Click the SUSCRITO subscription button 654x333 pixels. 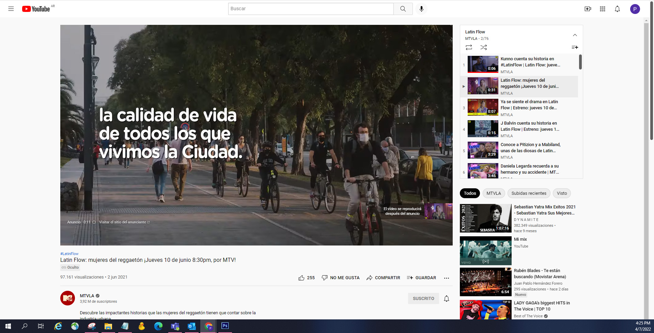[x=423, y=299]
